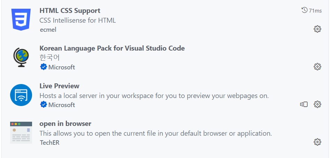
Task: Select the Live Preview extension title
Action: [59, 86]
